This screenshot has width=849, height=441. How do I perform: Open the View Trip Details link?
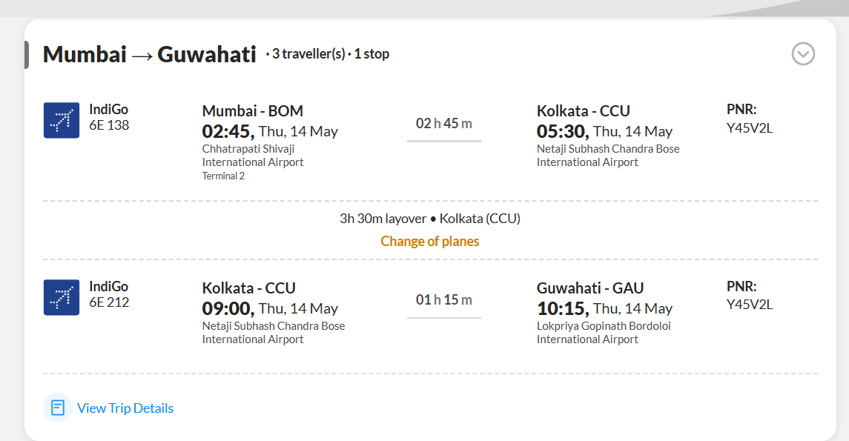click(125, 408)
